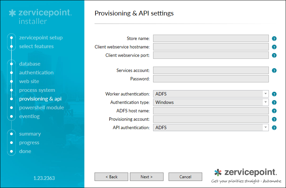Click into the Password field
286x188 pixels.
pos(211,79)
